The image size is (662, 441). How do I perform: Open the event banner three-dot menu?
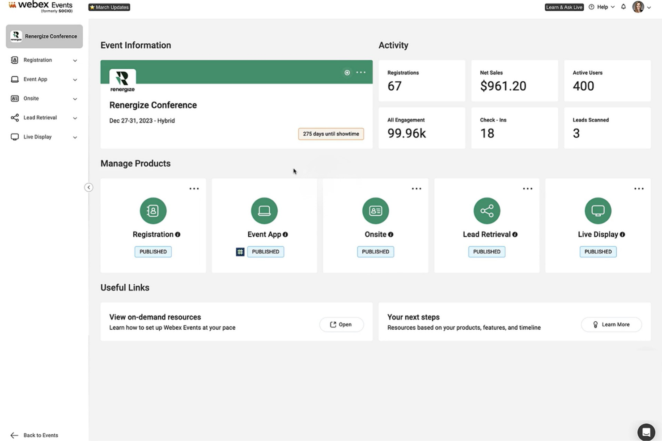click(x=361, y=72)
